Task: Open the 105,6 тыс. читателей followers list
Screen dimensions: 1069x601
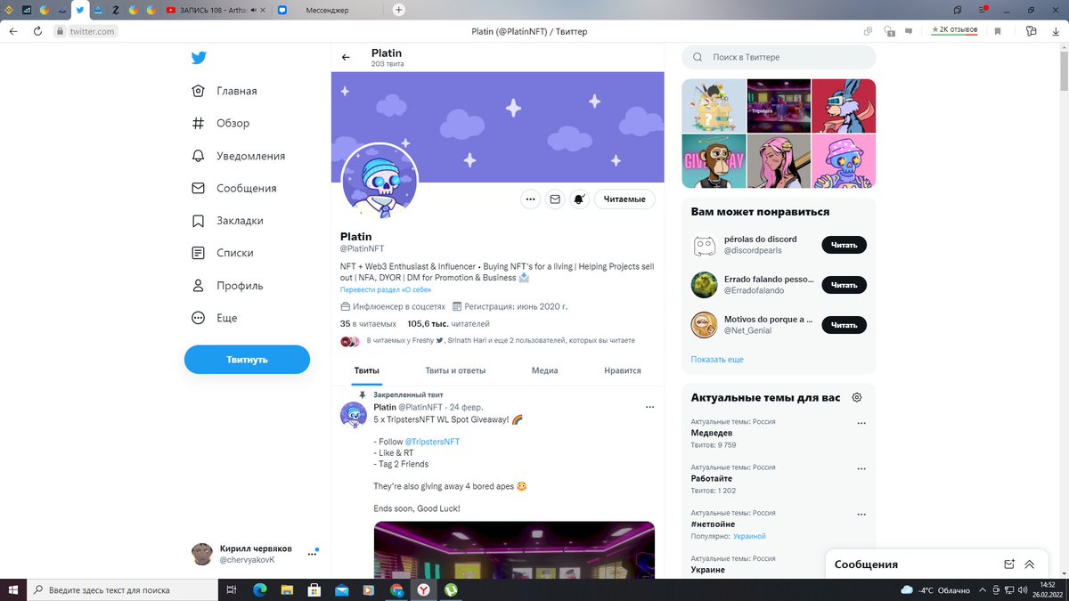Action: coord(448,324)
